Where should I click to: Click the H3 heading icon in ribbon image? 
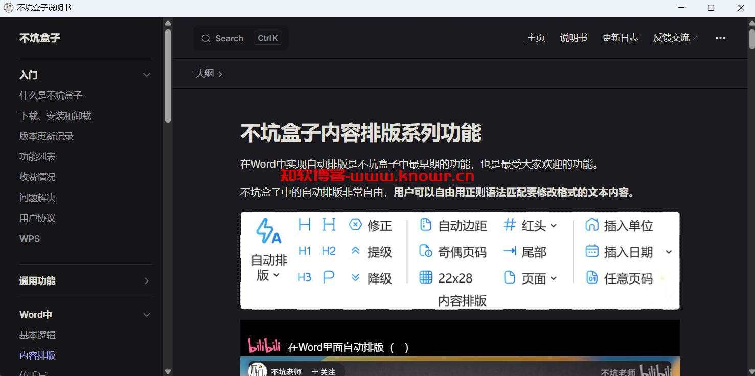coord(304,277)
